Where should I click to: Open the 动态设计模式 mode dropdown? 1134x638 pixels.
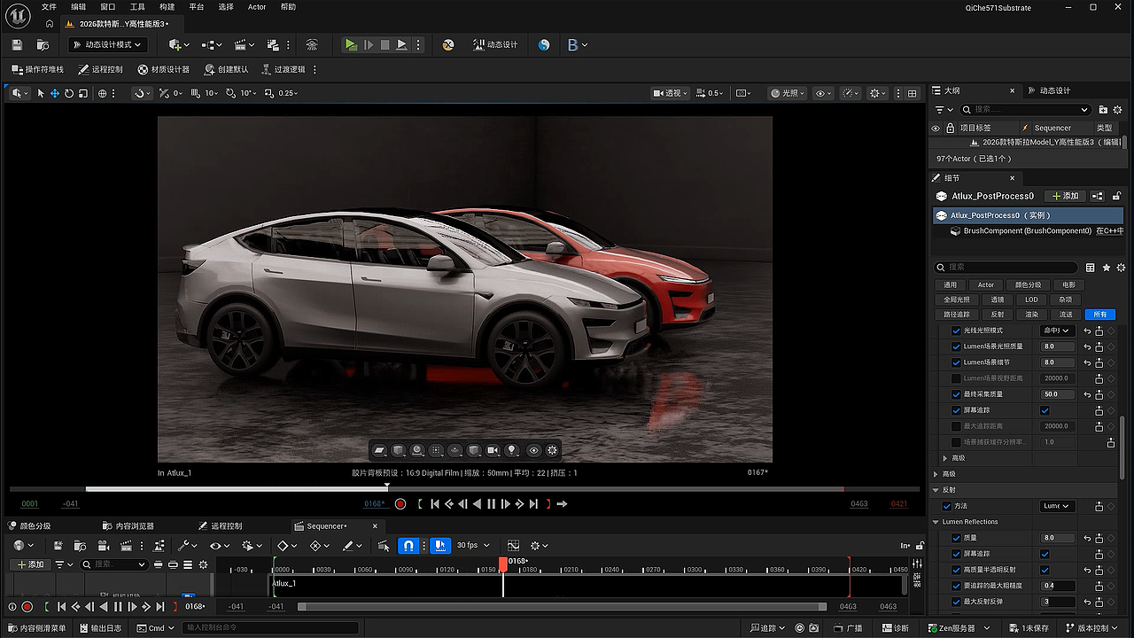(x=106, y=44)
